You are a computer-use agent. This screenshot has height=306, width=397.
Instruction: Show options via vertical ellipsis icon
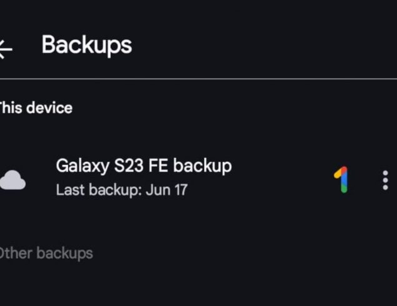point(384,180)
